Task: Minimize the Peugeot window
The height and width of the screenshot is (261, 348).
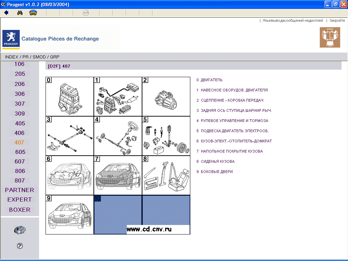Action: coord(328,4)
